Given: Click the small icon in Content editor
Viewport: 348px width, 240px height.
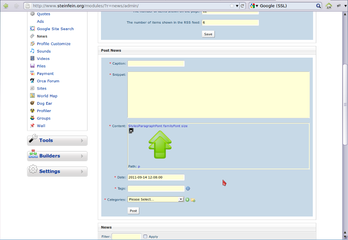Looking at the screenshot, I should click(x=131, y=131).
